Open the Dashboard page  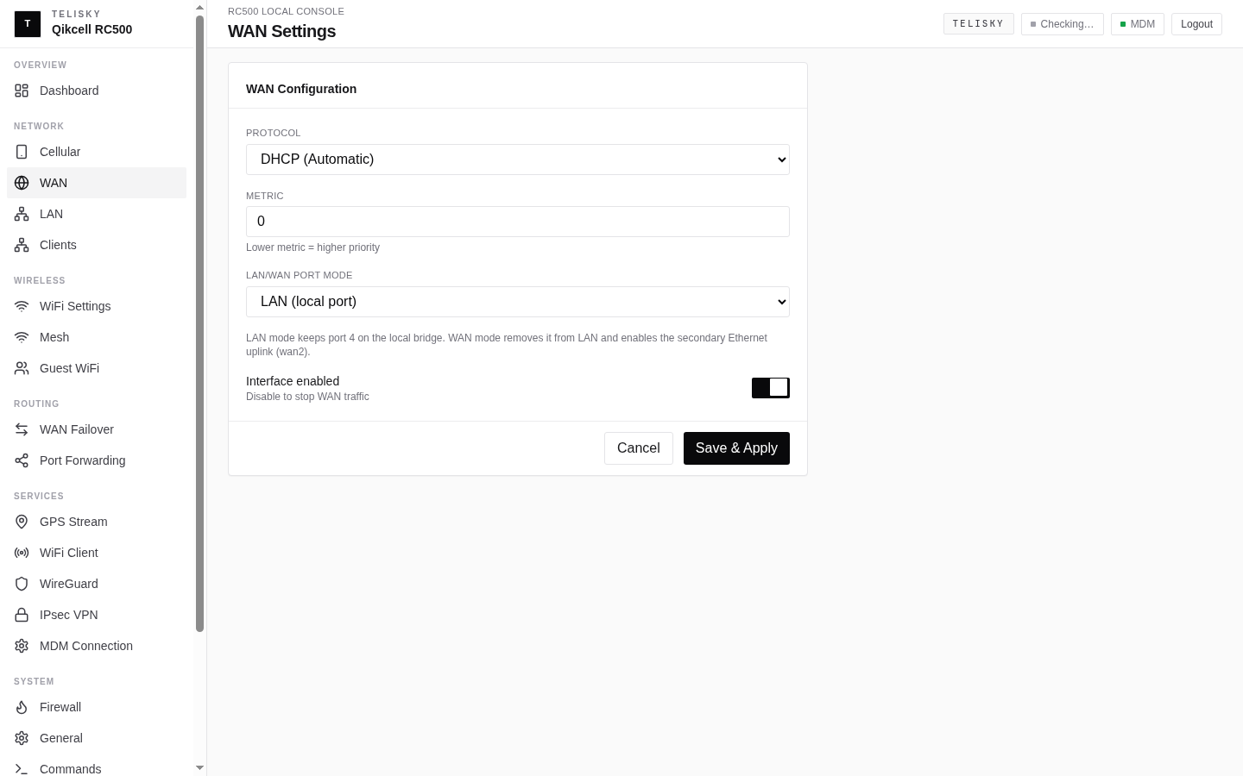click(x=97, y=91)
